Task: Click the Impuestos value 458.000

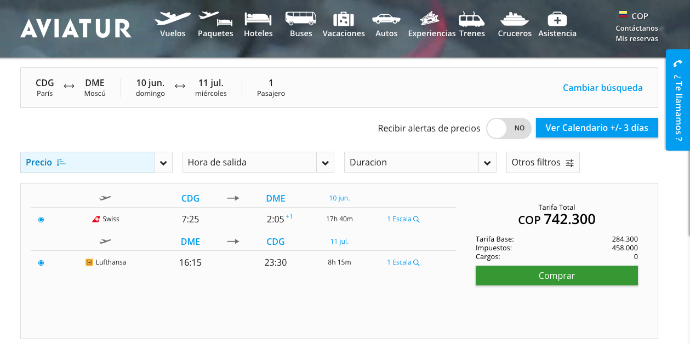Action: pyautogui.click(x=625, y=248)
